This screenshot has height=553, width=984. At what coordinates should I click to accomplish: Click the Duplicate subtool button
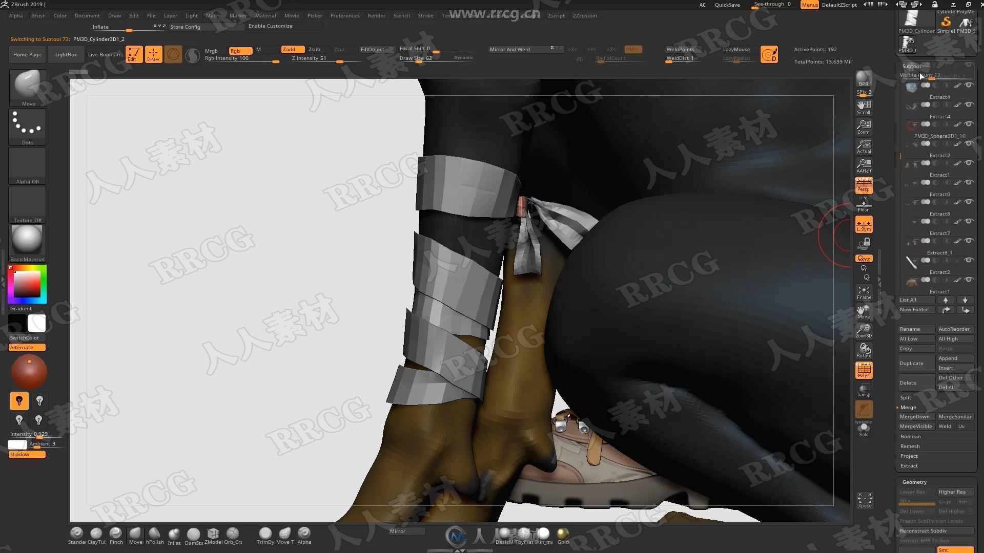pos(916,364)
